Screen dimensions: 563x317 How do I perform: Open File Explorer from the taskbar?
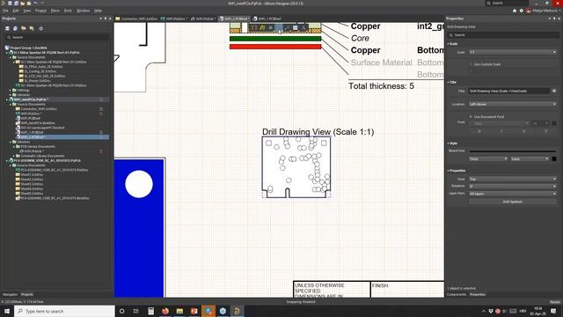click(x=179, y=311)
